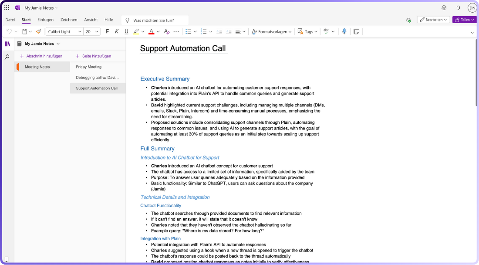Decrease indent of paragraph

click(219, 31)
